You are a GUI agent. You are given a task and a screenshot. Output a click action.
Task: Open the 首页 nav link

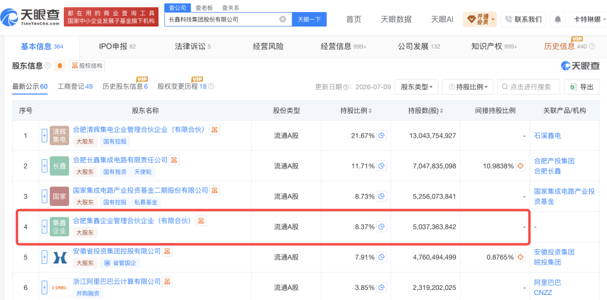[354, 19]
